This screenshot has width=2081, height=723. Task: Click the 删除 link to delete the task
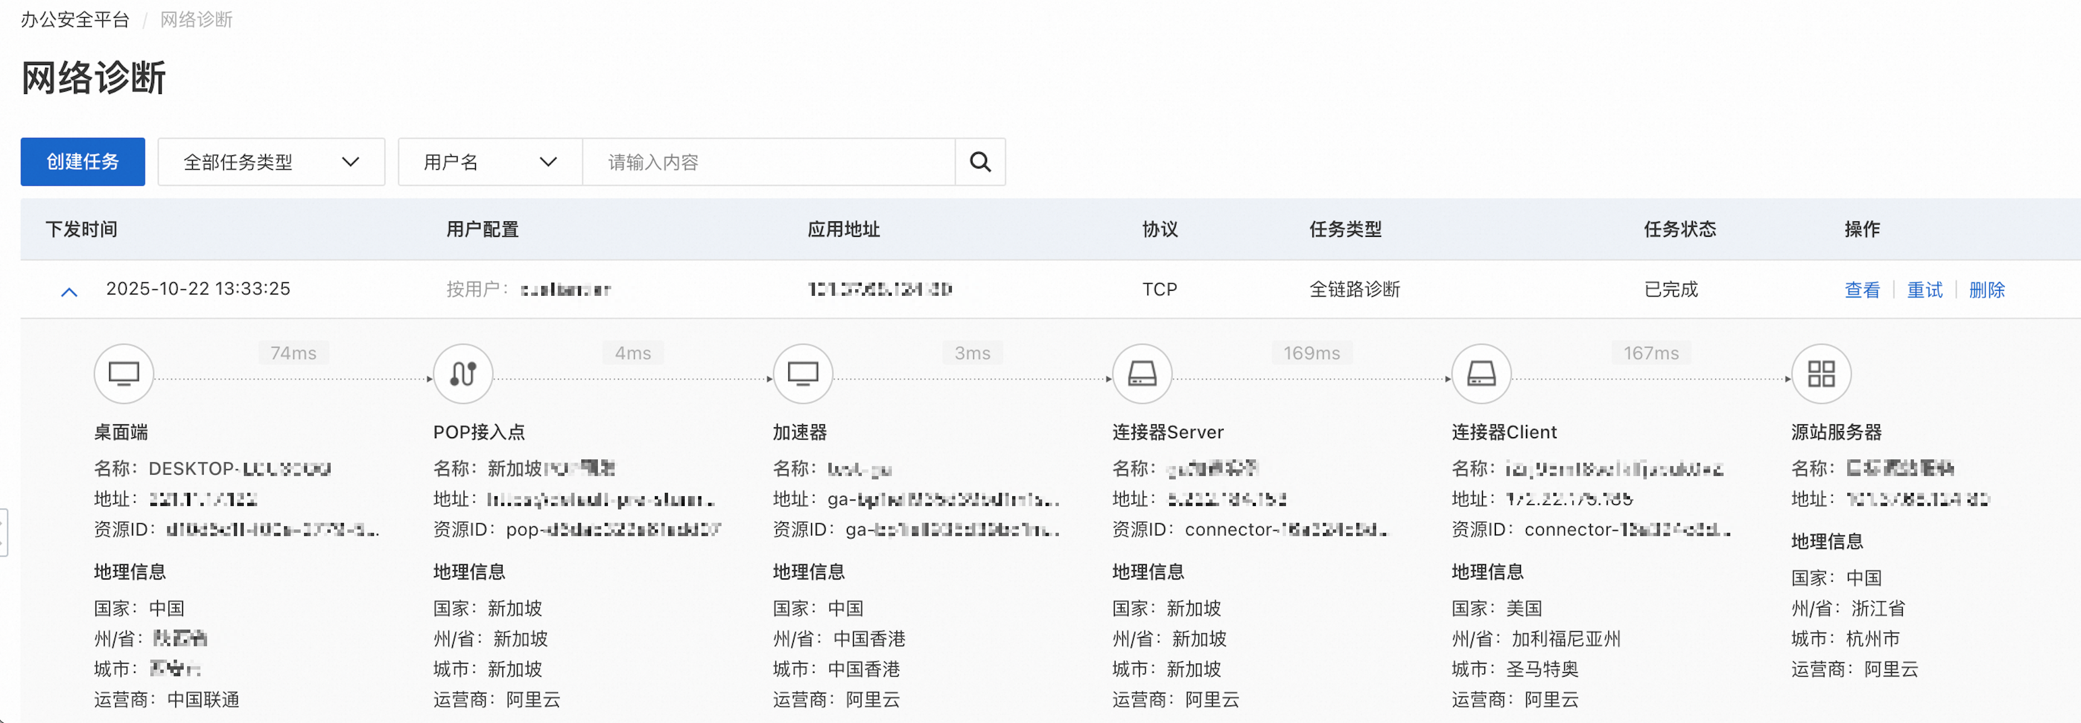pyautogui.click(x=1986, y=290)
